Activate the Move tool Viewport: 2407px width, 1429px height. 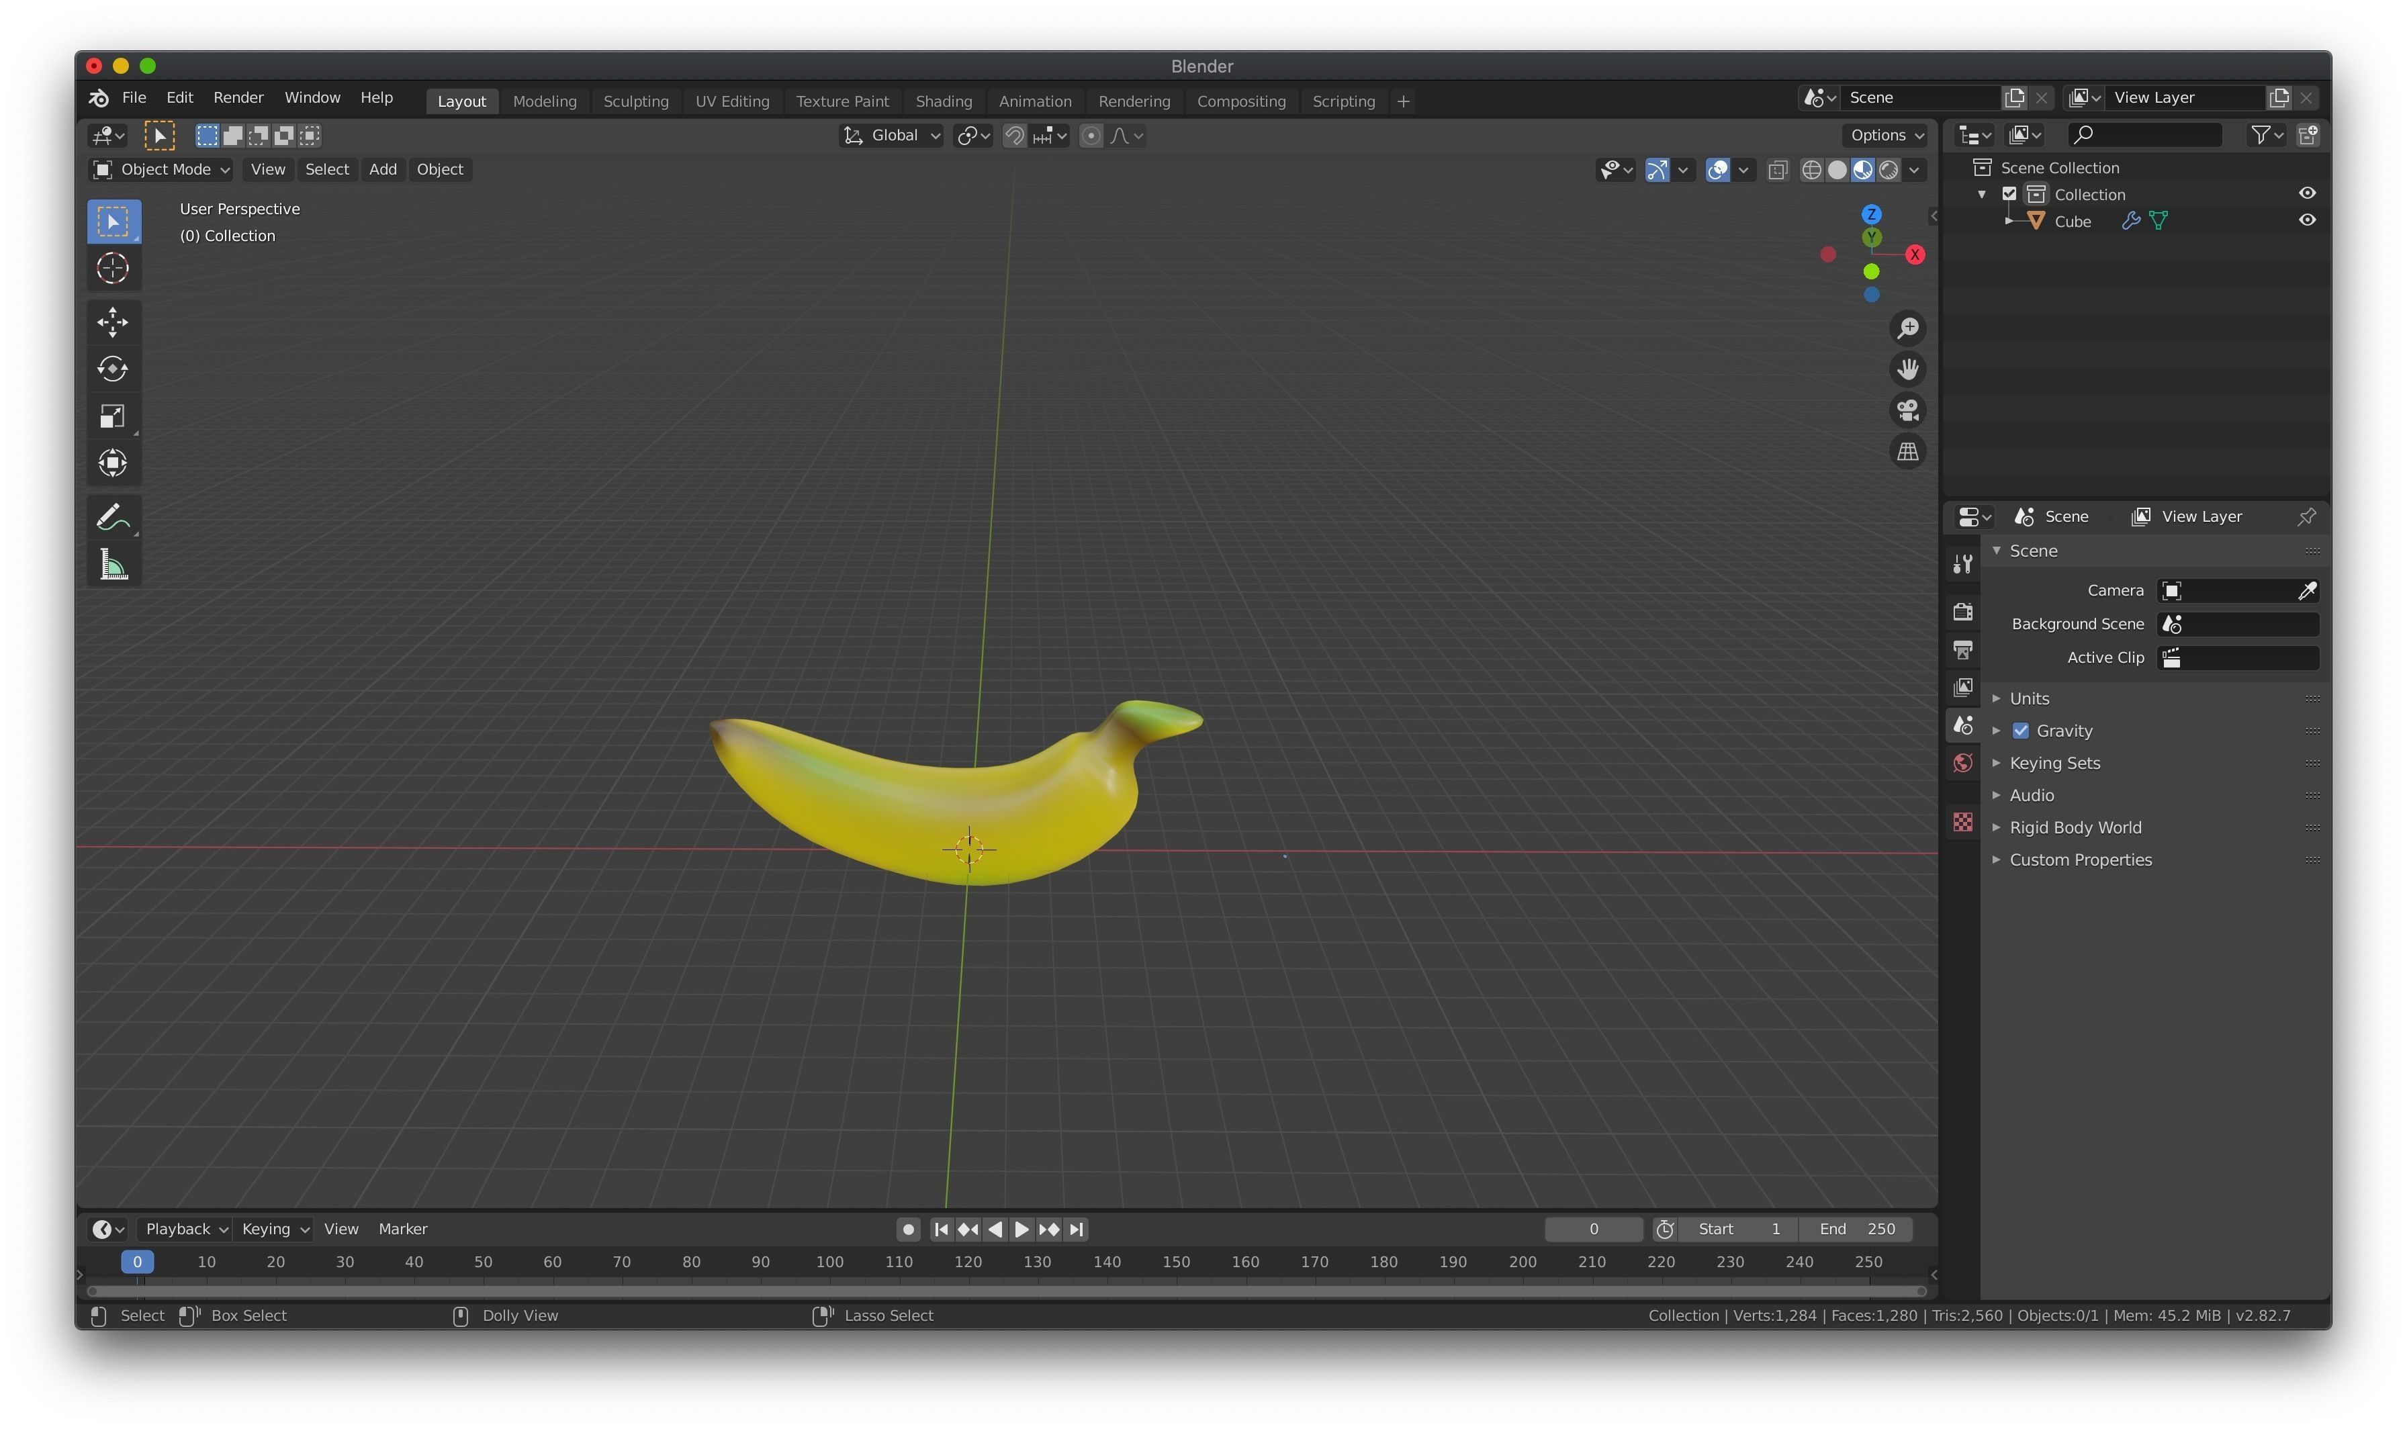[113, 322]
